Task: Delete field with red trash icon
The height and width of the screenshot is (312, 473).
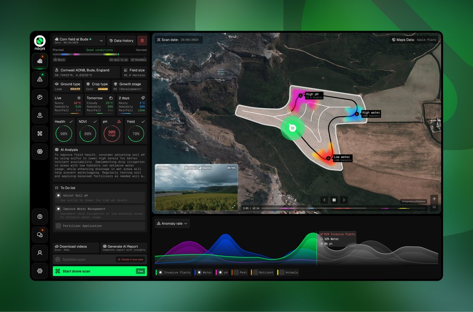Action: coord(142,41)
